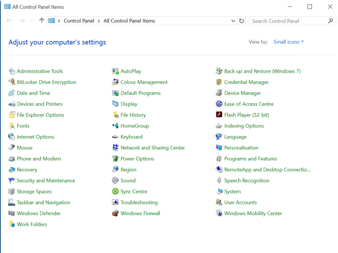Open the Flash Player icon
Screen dimensions: 338x253
(x=219, y=115)
